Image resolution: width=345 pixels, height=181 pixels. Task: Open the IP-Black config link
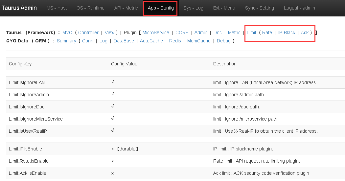(287, 33)
